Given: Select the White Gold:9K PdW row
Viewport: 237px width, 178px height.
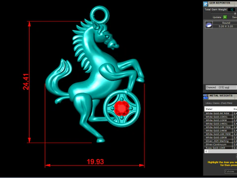Looking at the screenshot, I should 221,113.
